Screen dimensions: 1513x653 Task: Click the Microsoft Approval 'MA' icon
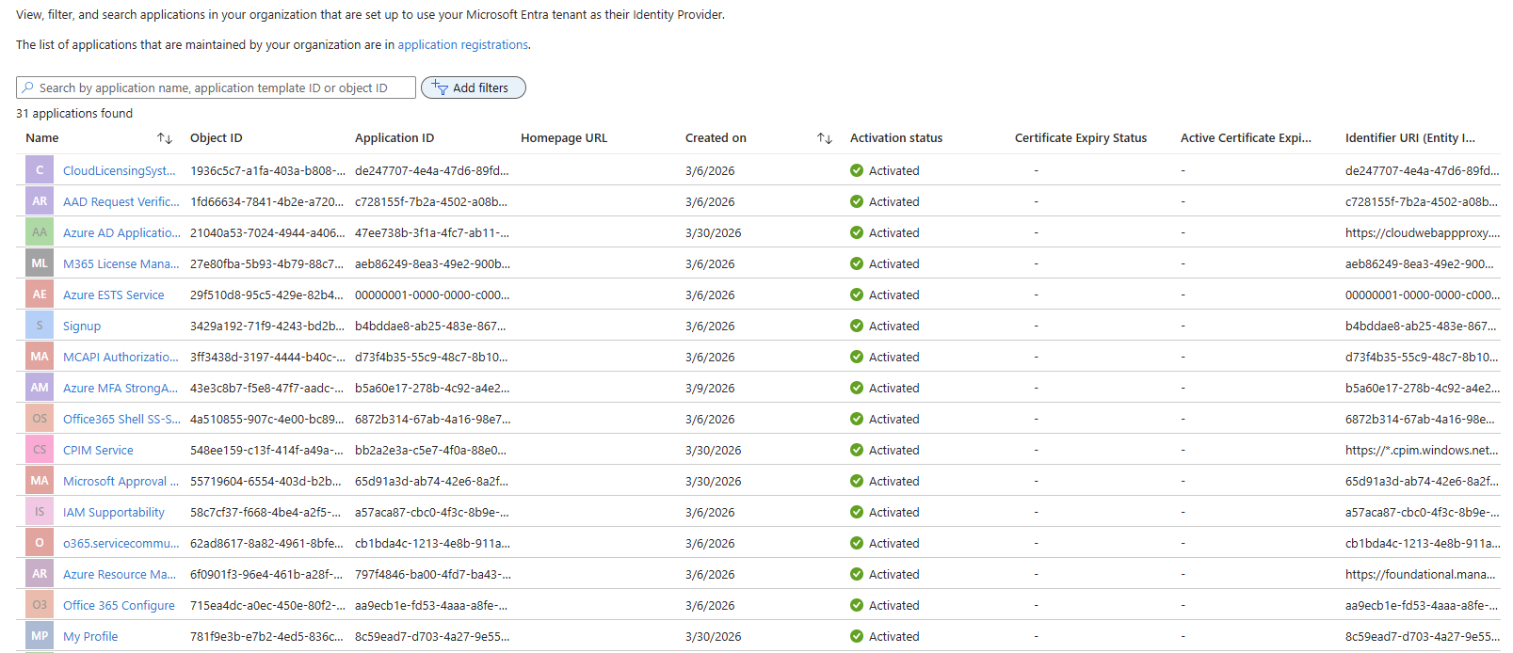[40, 481]
